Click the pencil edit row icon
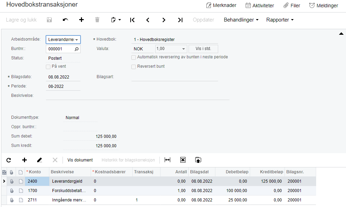This screenshot has width=346, height=207. click(x=40, y=160)
